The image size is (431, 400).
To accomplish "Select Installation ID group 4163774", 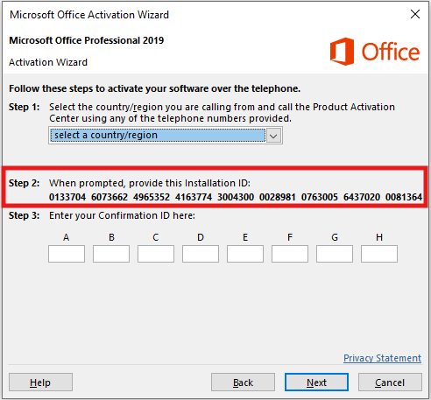I will click(x=194, y=197).
